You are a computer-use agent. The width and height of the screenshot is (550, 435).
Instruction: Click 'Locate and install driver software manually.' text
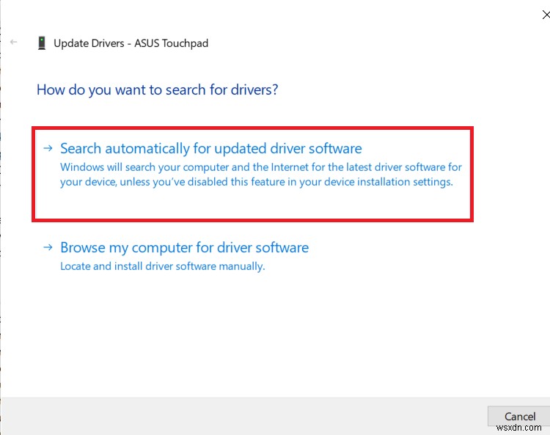(x=162, y=266)
